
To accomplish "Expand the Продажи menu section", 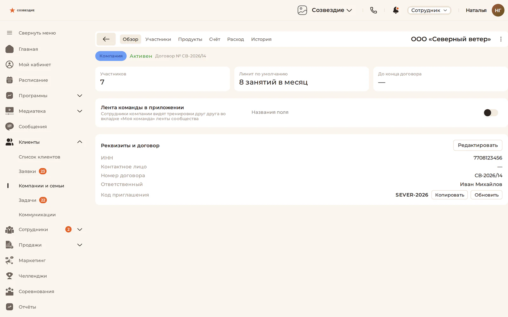I will [80, 245].
